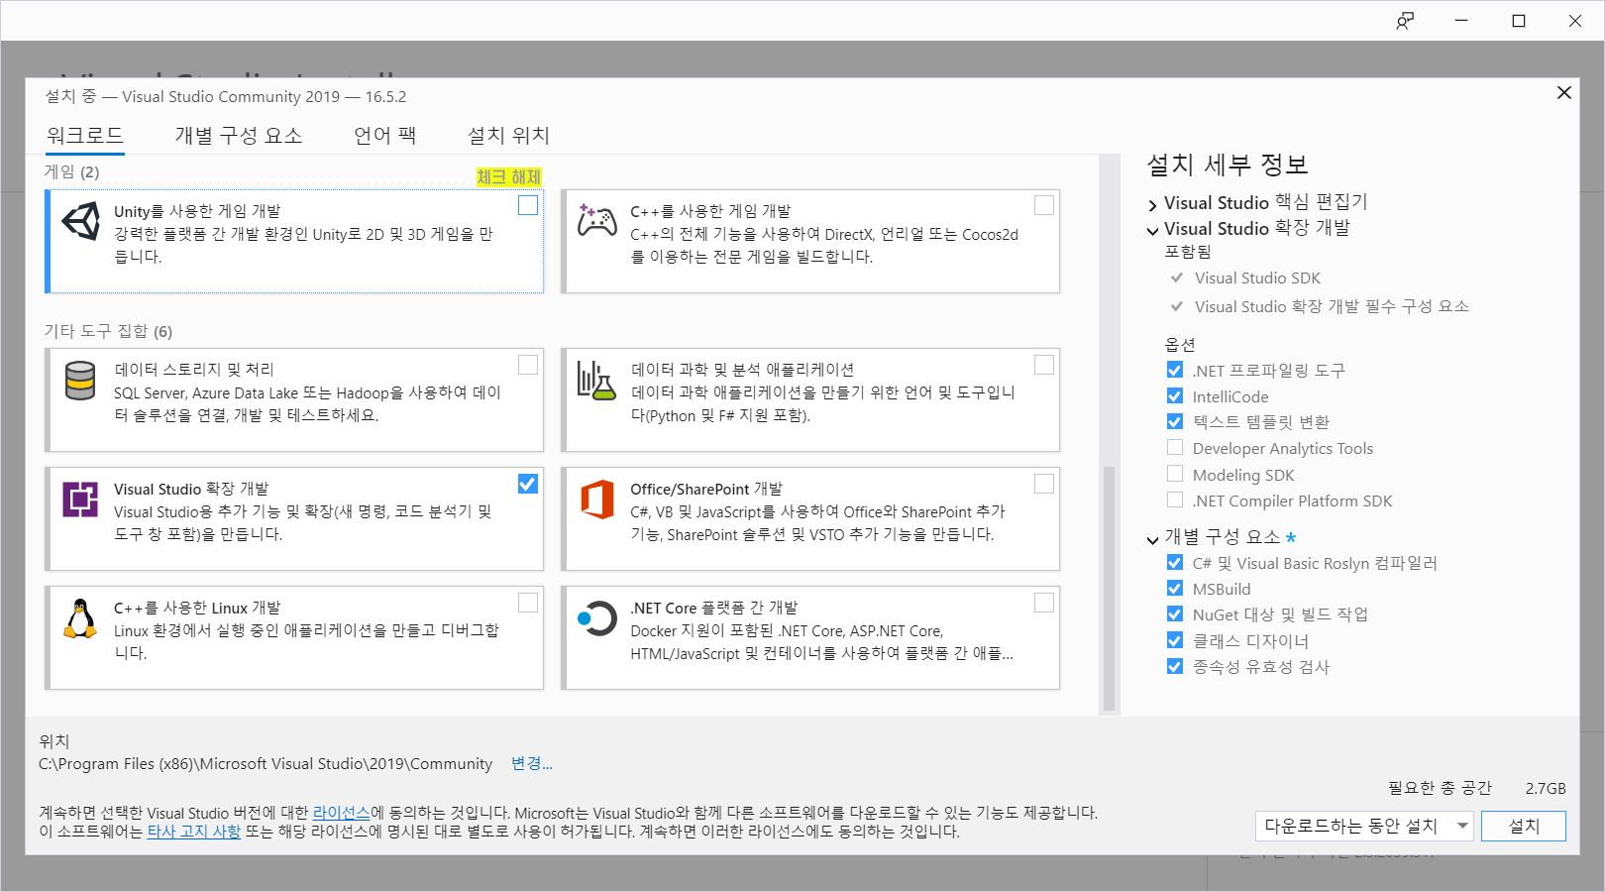Switch to the Workloads tab
The width and height of the screenshot is (1605, 892).
(85, 136)
